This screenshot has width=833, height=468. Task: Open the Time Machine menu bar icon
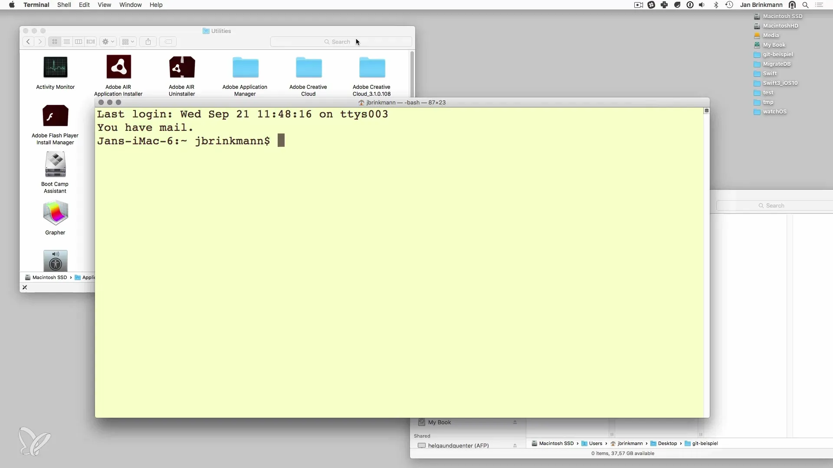(729, 5)
